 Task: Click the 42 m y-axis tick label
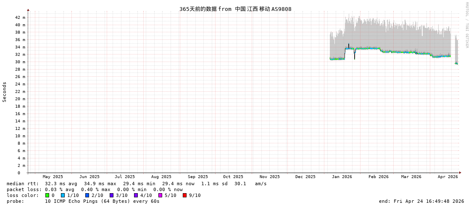coord(20,18)
